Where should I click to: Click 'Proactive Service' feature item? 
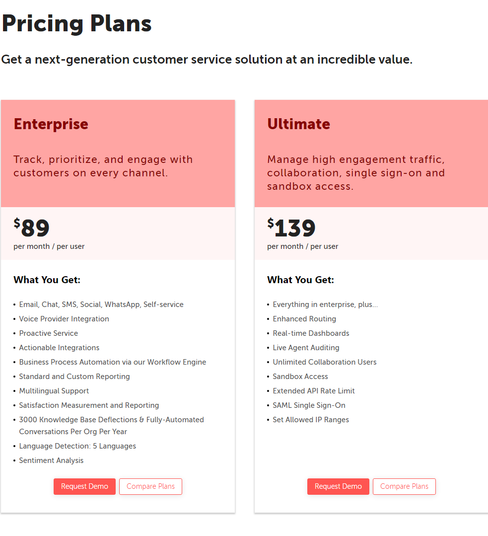49,333
